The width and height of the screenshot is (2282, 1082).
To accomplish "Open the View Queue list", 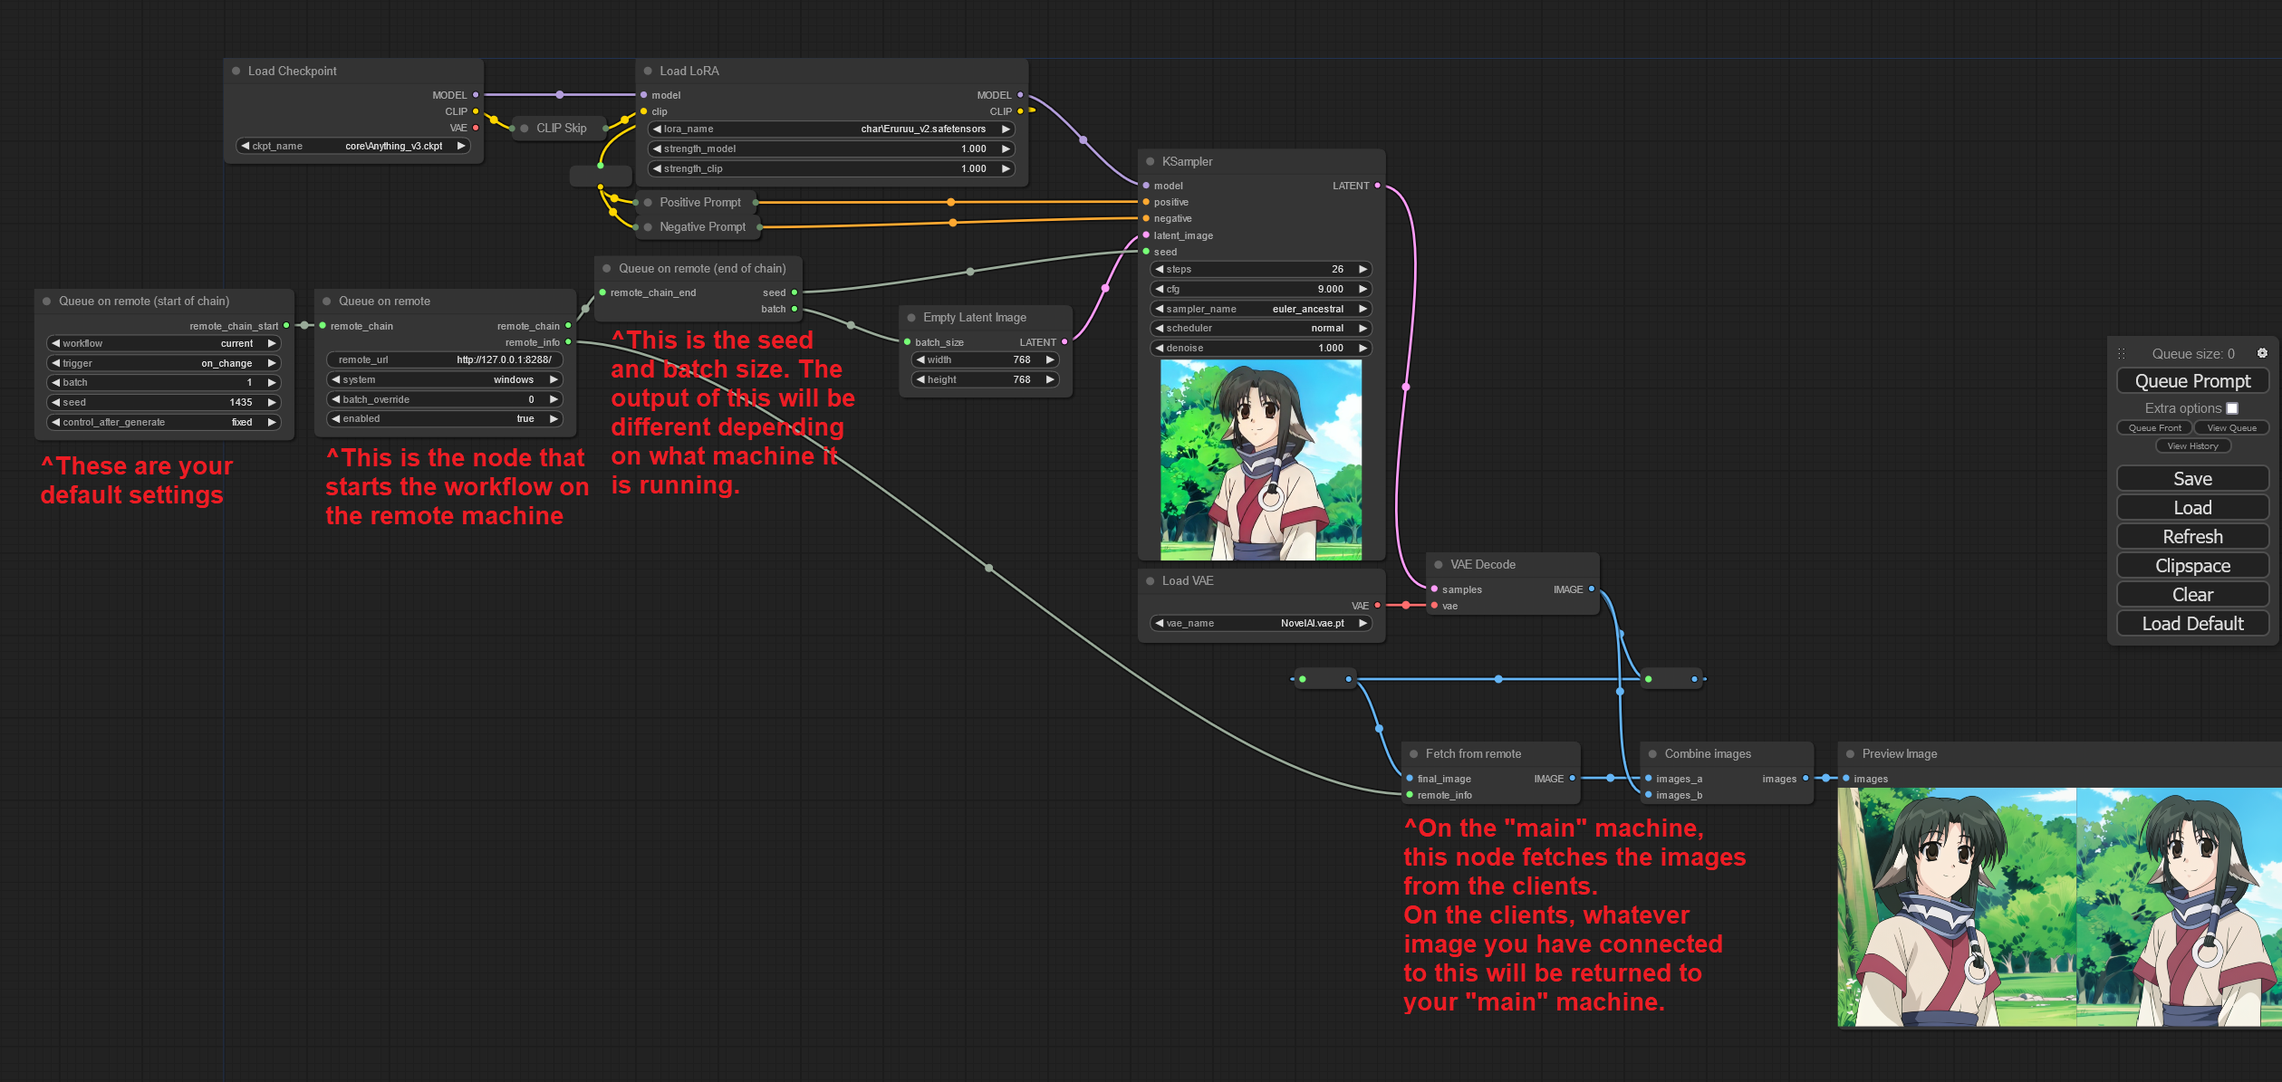I will [x=2231, y=427].
